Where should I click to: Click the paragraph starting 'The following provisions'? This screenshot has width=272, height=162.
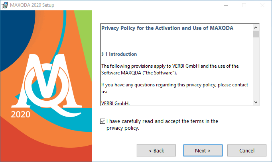(170, 69)
